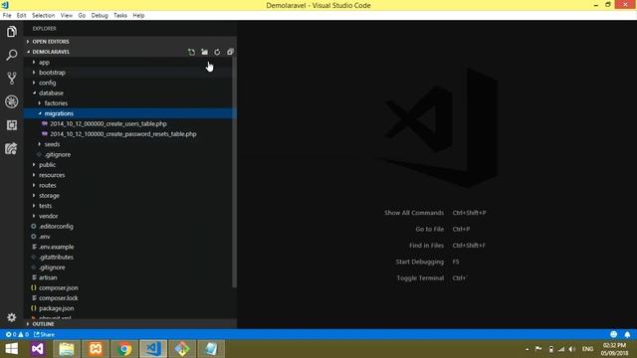Collapse all folders in explorer

click(230, 52)
